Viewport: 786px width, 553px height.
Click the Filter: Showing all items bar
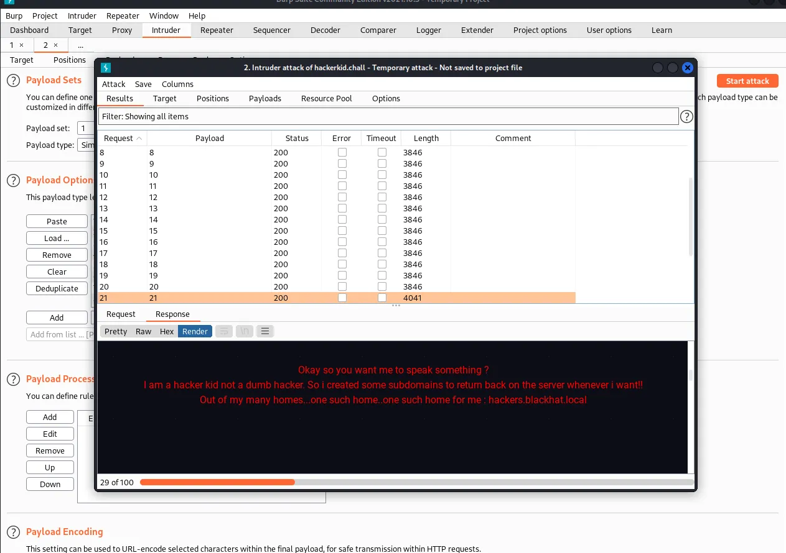(x=388, y=116)
